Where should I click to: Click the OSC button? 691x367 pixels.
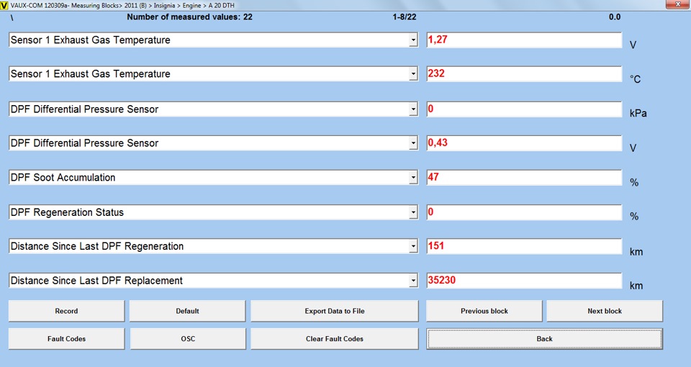(188, 339)
